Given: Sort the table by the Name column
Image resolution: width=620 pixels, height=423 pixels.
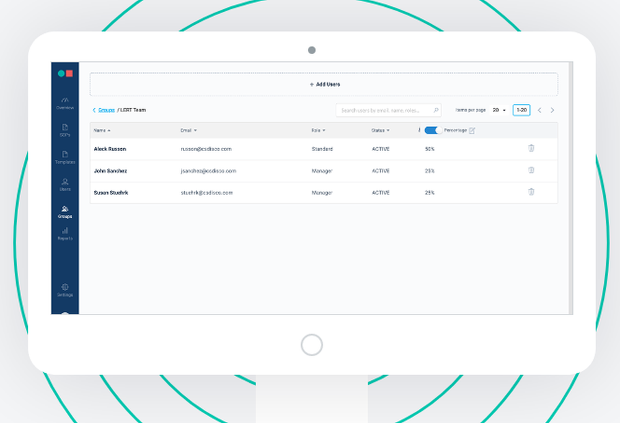Looking at the screenshot, I should point(102,130).
